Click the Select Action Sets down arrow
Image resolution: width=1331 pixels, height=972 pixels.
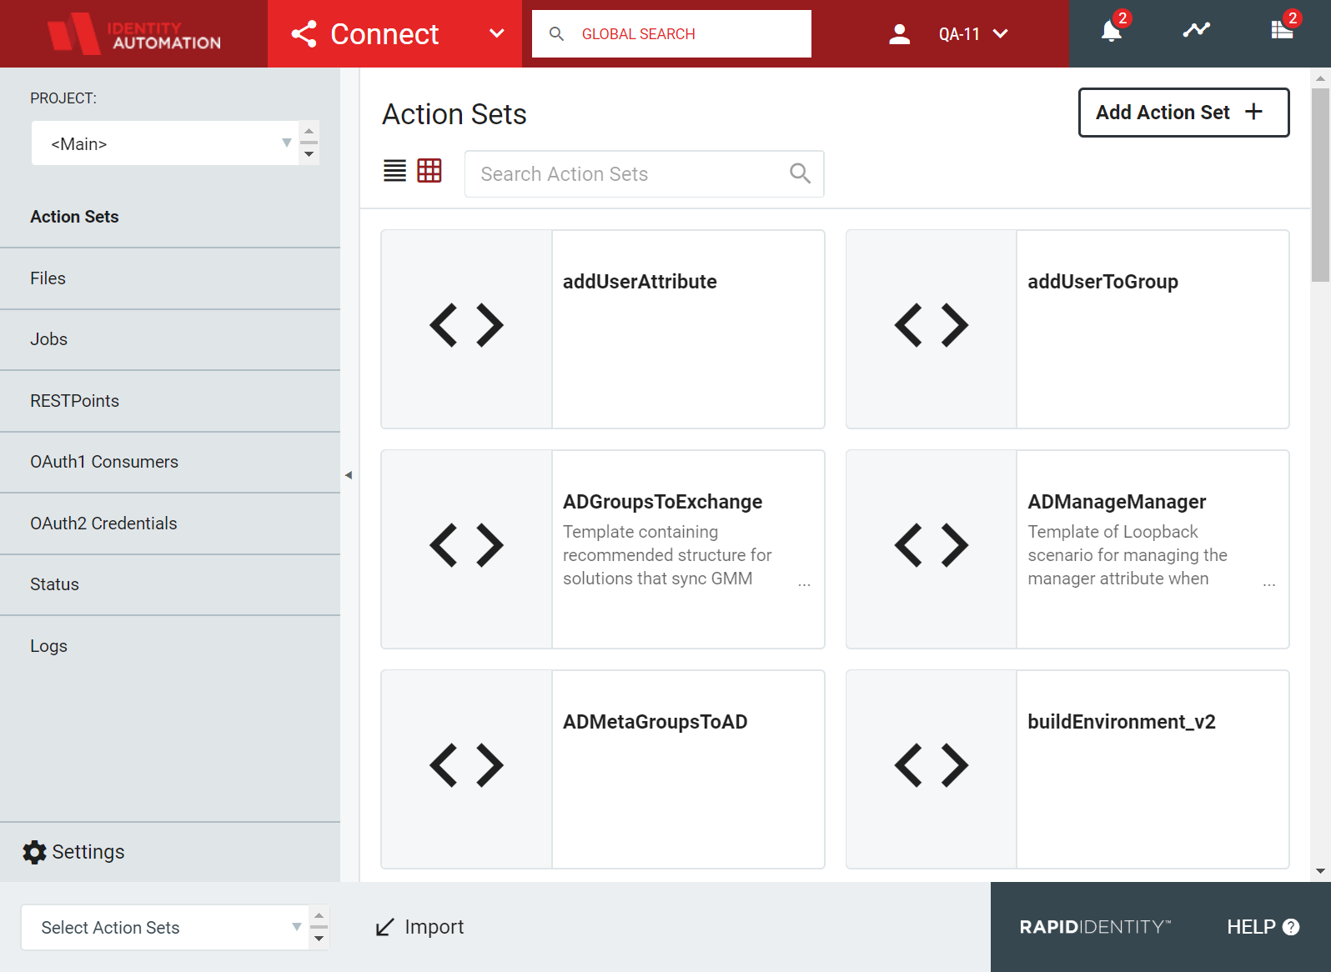tap(319, 939)
